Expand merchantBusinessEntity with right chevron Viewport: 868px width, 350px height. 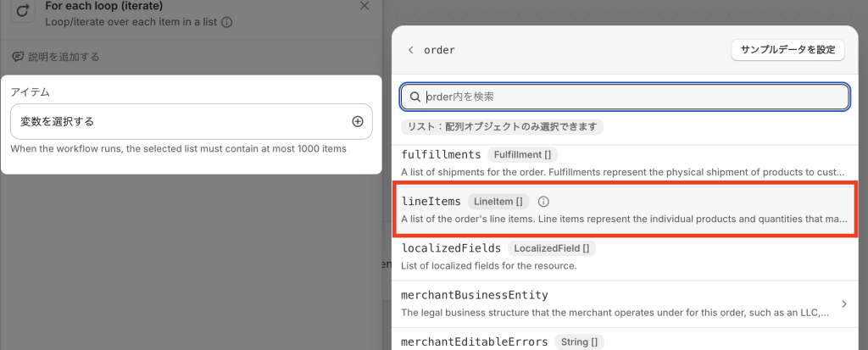[843, 303]
